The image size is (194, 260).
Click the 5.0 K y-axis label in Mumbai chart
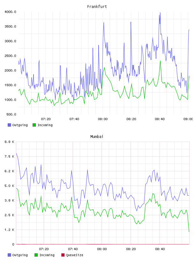pos(10,186)
